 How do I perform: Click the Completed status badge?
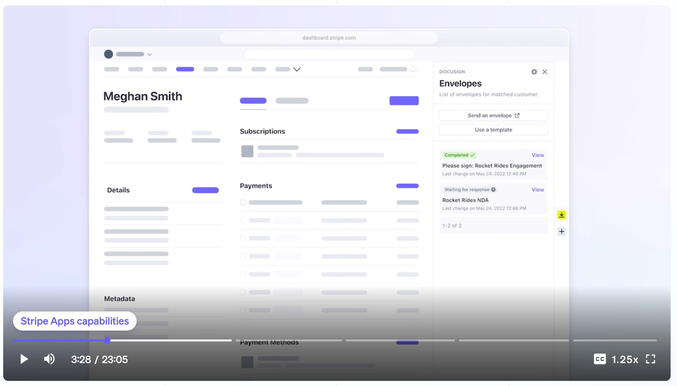[x=459, y=155]
